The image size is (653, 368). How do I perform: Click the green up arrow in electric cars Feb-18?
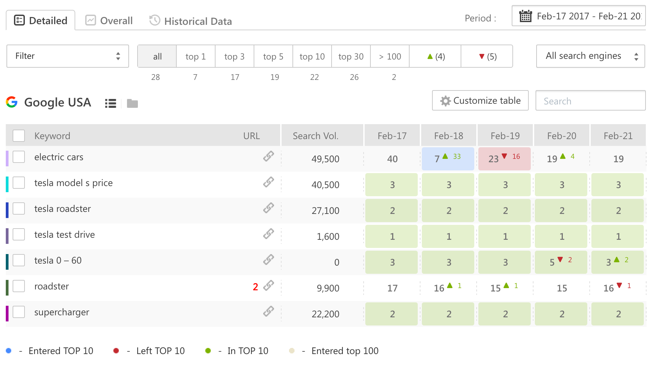[445, 156]
